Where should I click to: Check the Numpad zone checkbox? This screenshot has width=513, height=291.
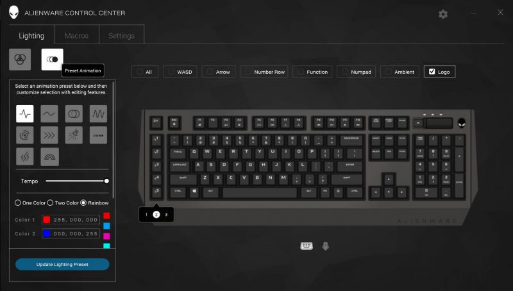point(345,72)
